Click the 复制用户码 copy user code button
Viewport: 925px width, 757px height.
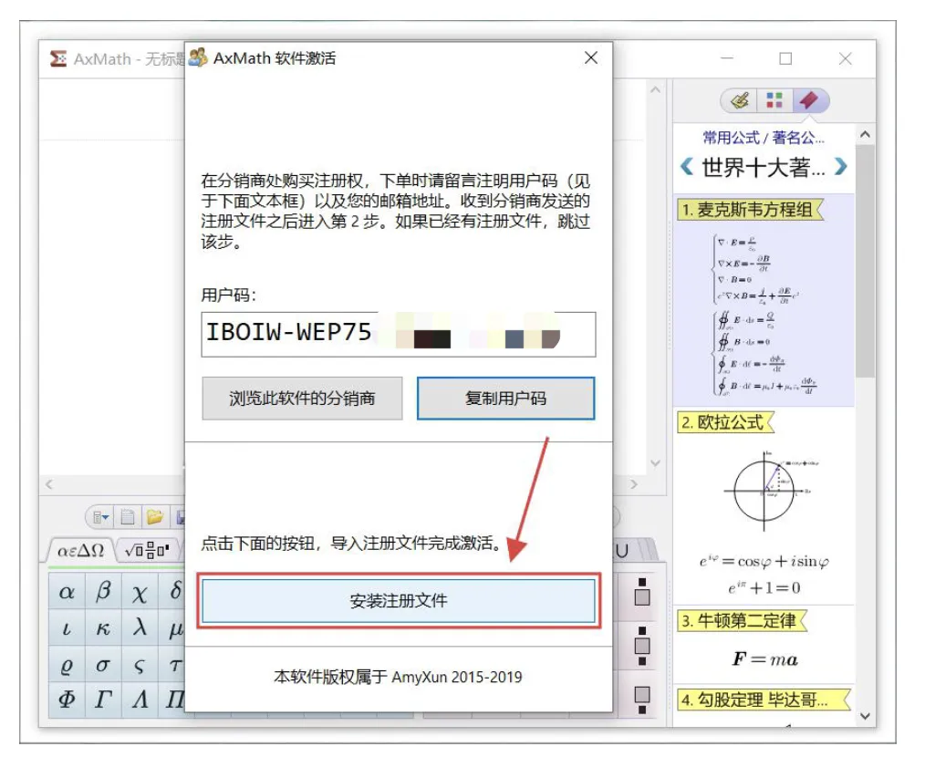pyautogui.click(x=505, y=399)
